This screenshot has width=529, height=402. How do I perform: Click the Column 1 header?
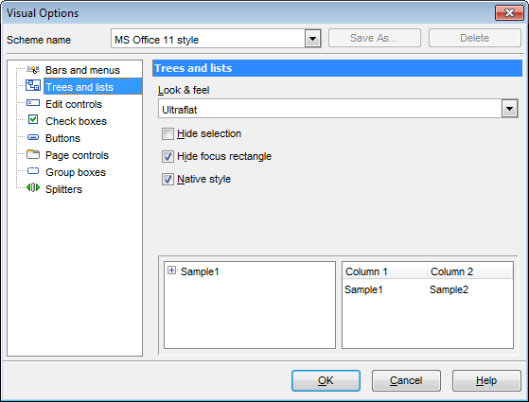coord(384,271)
